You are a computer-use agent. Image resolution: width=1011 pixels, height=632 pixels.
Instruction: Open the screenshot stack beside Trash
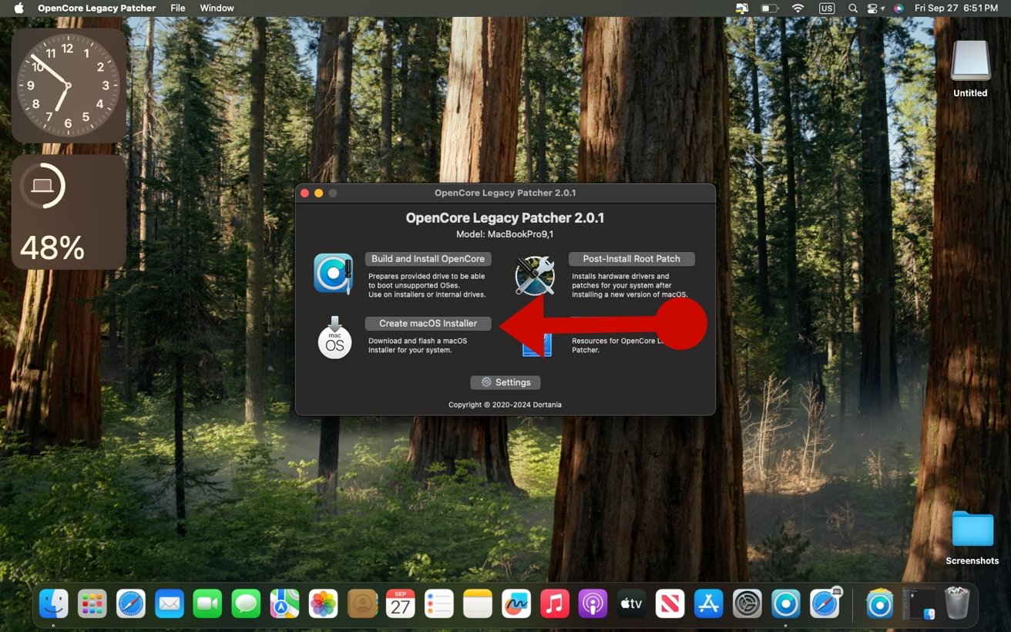(919, 603)
